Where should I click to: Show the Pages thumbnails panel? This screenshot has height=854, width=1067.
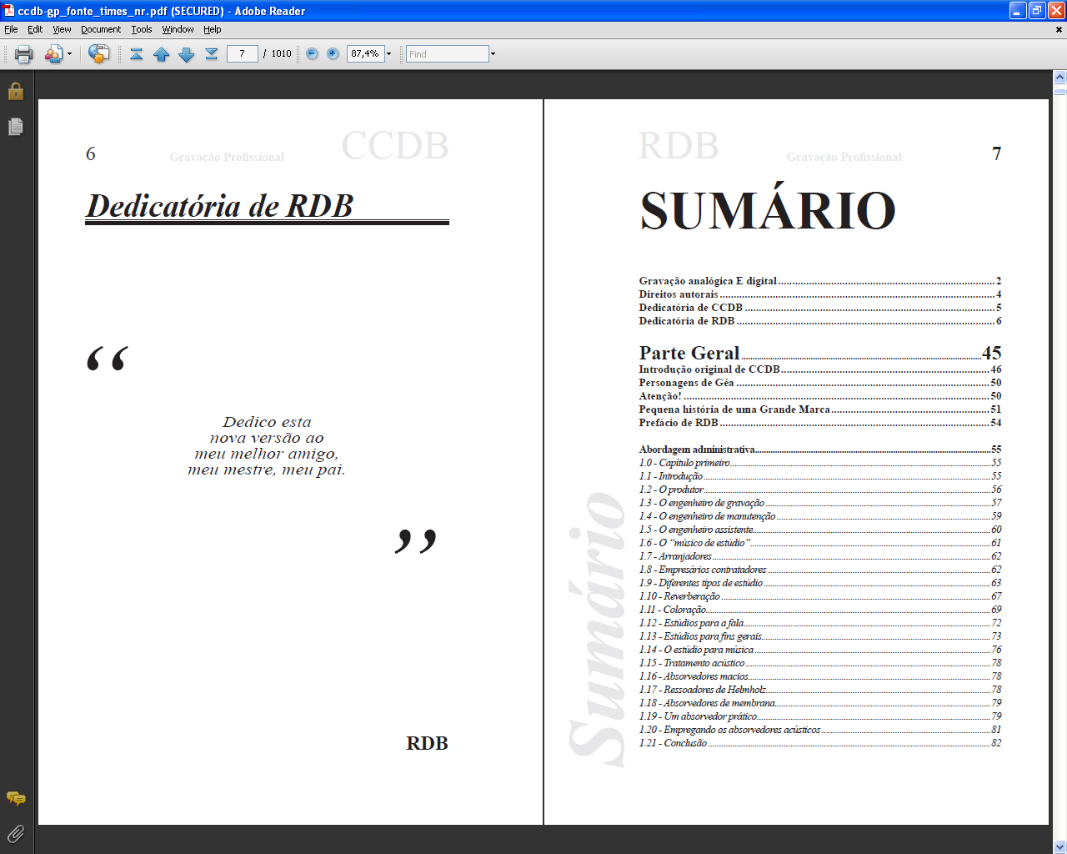pos(15,127)
